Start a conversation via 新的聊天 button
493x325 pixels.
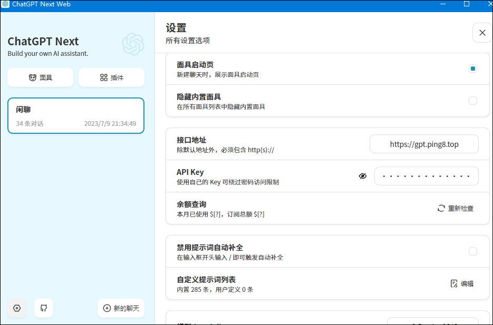pos(121,308)
